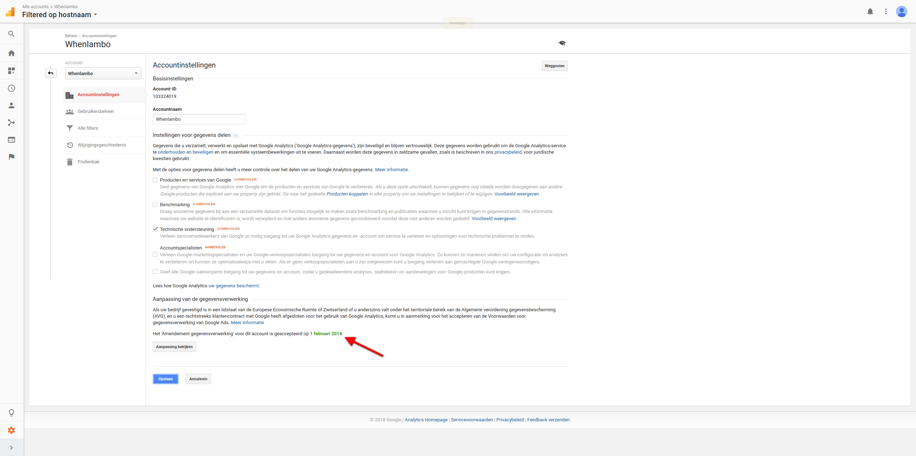This screenshot has width=916, height=456.
Task: Click the Annuleren button
Action: [198, 379]
